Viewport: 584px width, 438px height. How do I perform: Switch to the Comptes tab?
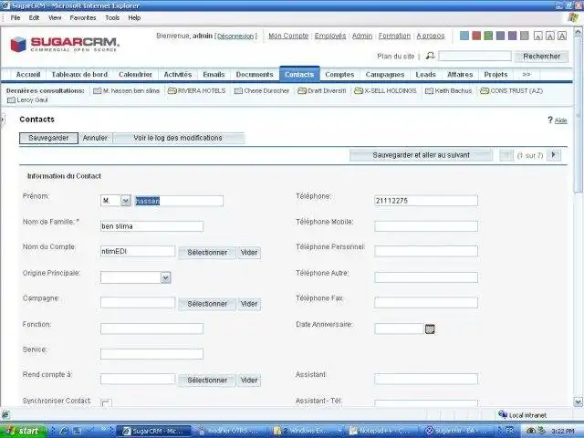pyautogui.click(x=339, y=75)
